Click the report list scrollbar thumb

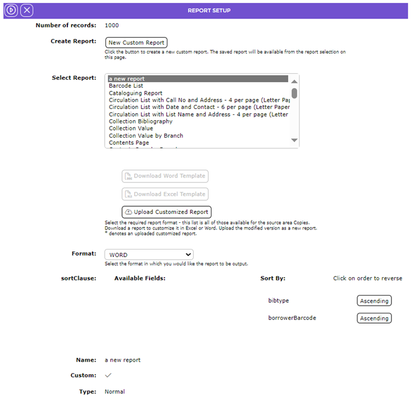tap(294, 94)
